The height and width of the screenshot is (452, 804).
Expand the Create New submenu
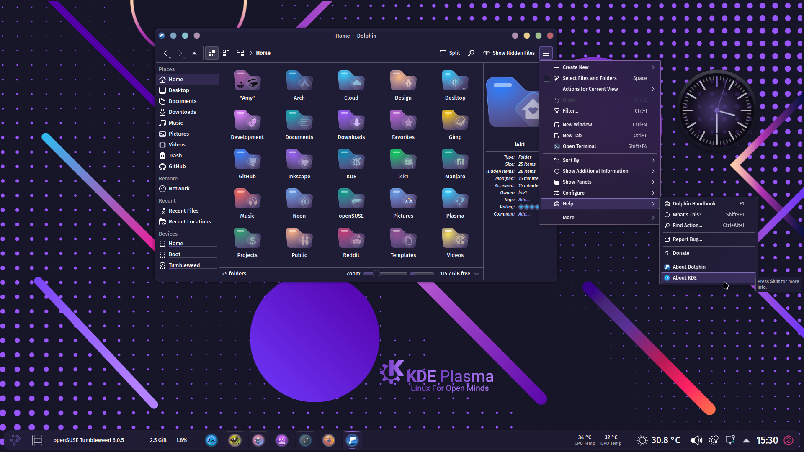(600, 67)
